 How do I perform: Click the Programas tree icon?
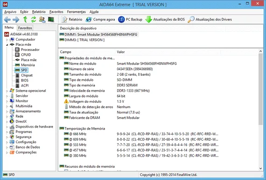point(12,132)
